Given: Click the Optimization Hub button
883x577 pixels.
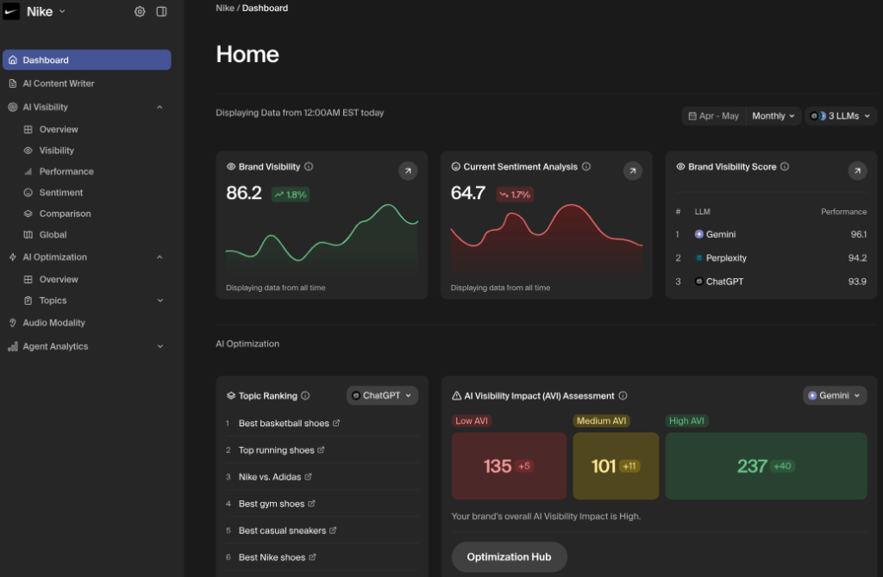Looking at the screenshot, I should pos(509,557).
